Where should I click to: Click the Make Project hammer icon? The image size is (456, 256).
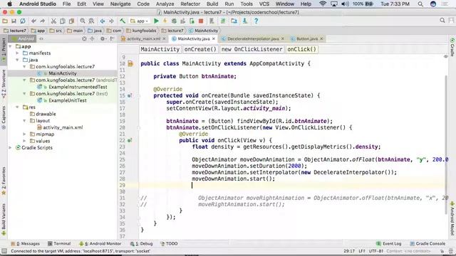pos(123,21)
